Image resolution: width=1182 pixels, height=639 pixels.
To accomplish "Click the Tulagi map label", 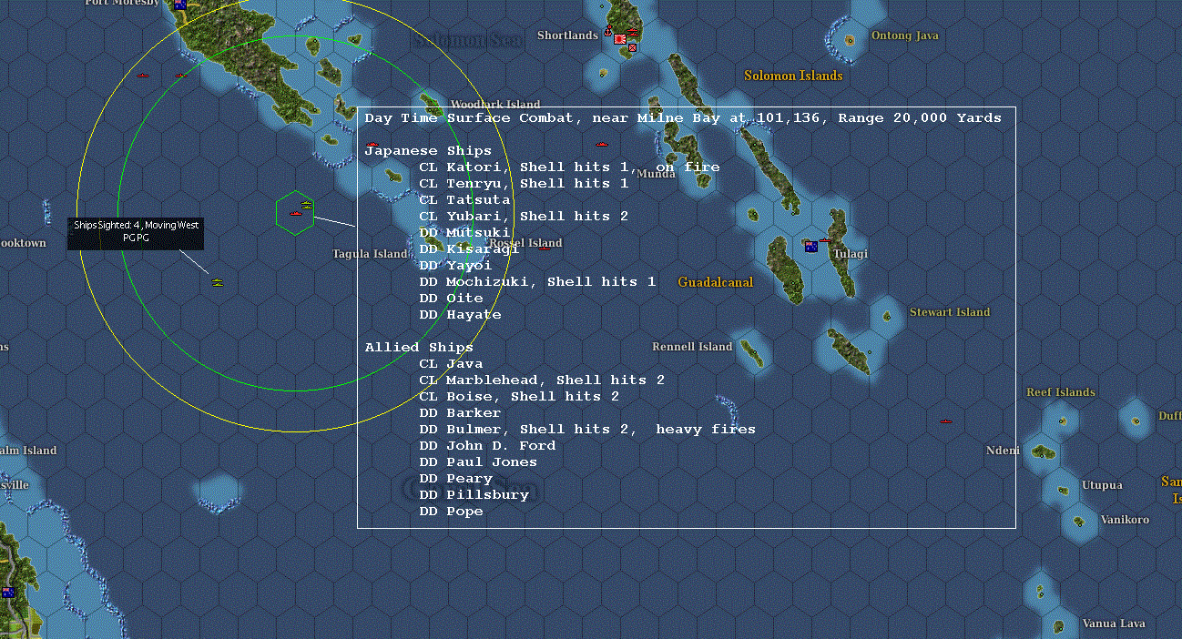I will click(x=851, y=254).
